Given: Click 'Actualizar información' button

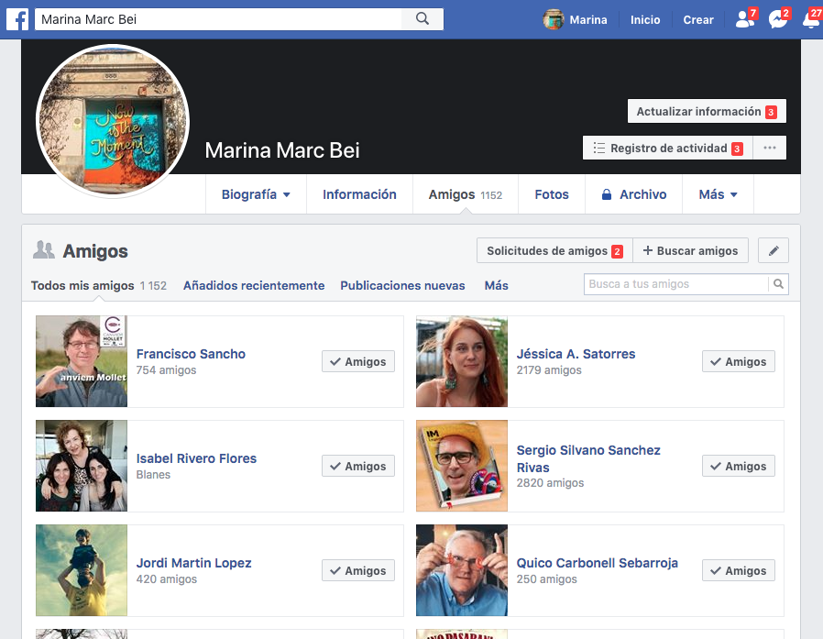Looking at the screenshot, I should 707,111.
